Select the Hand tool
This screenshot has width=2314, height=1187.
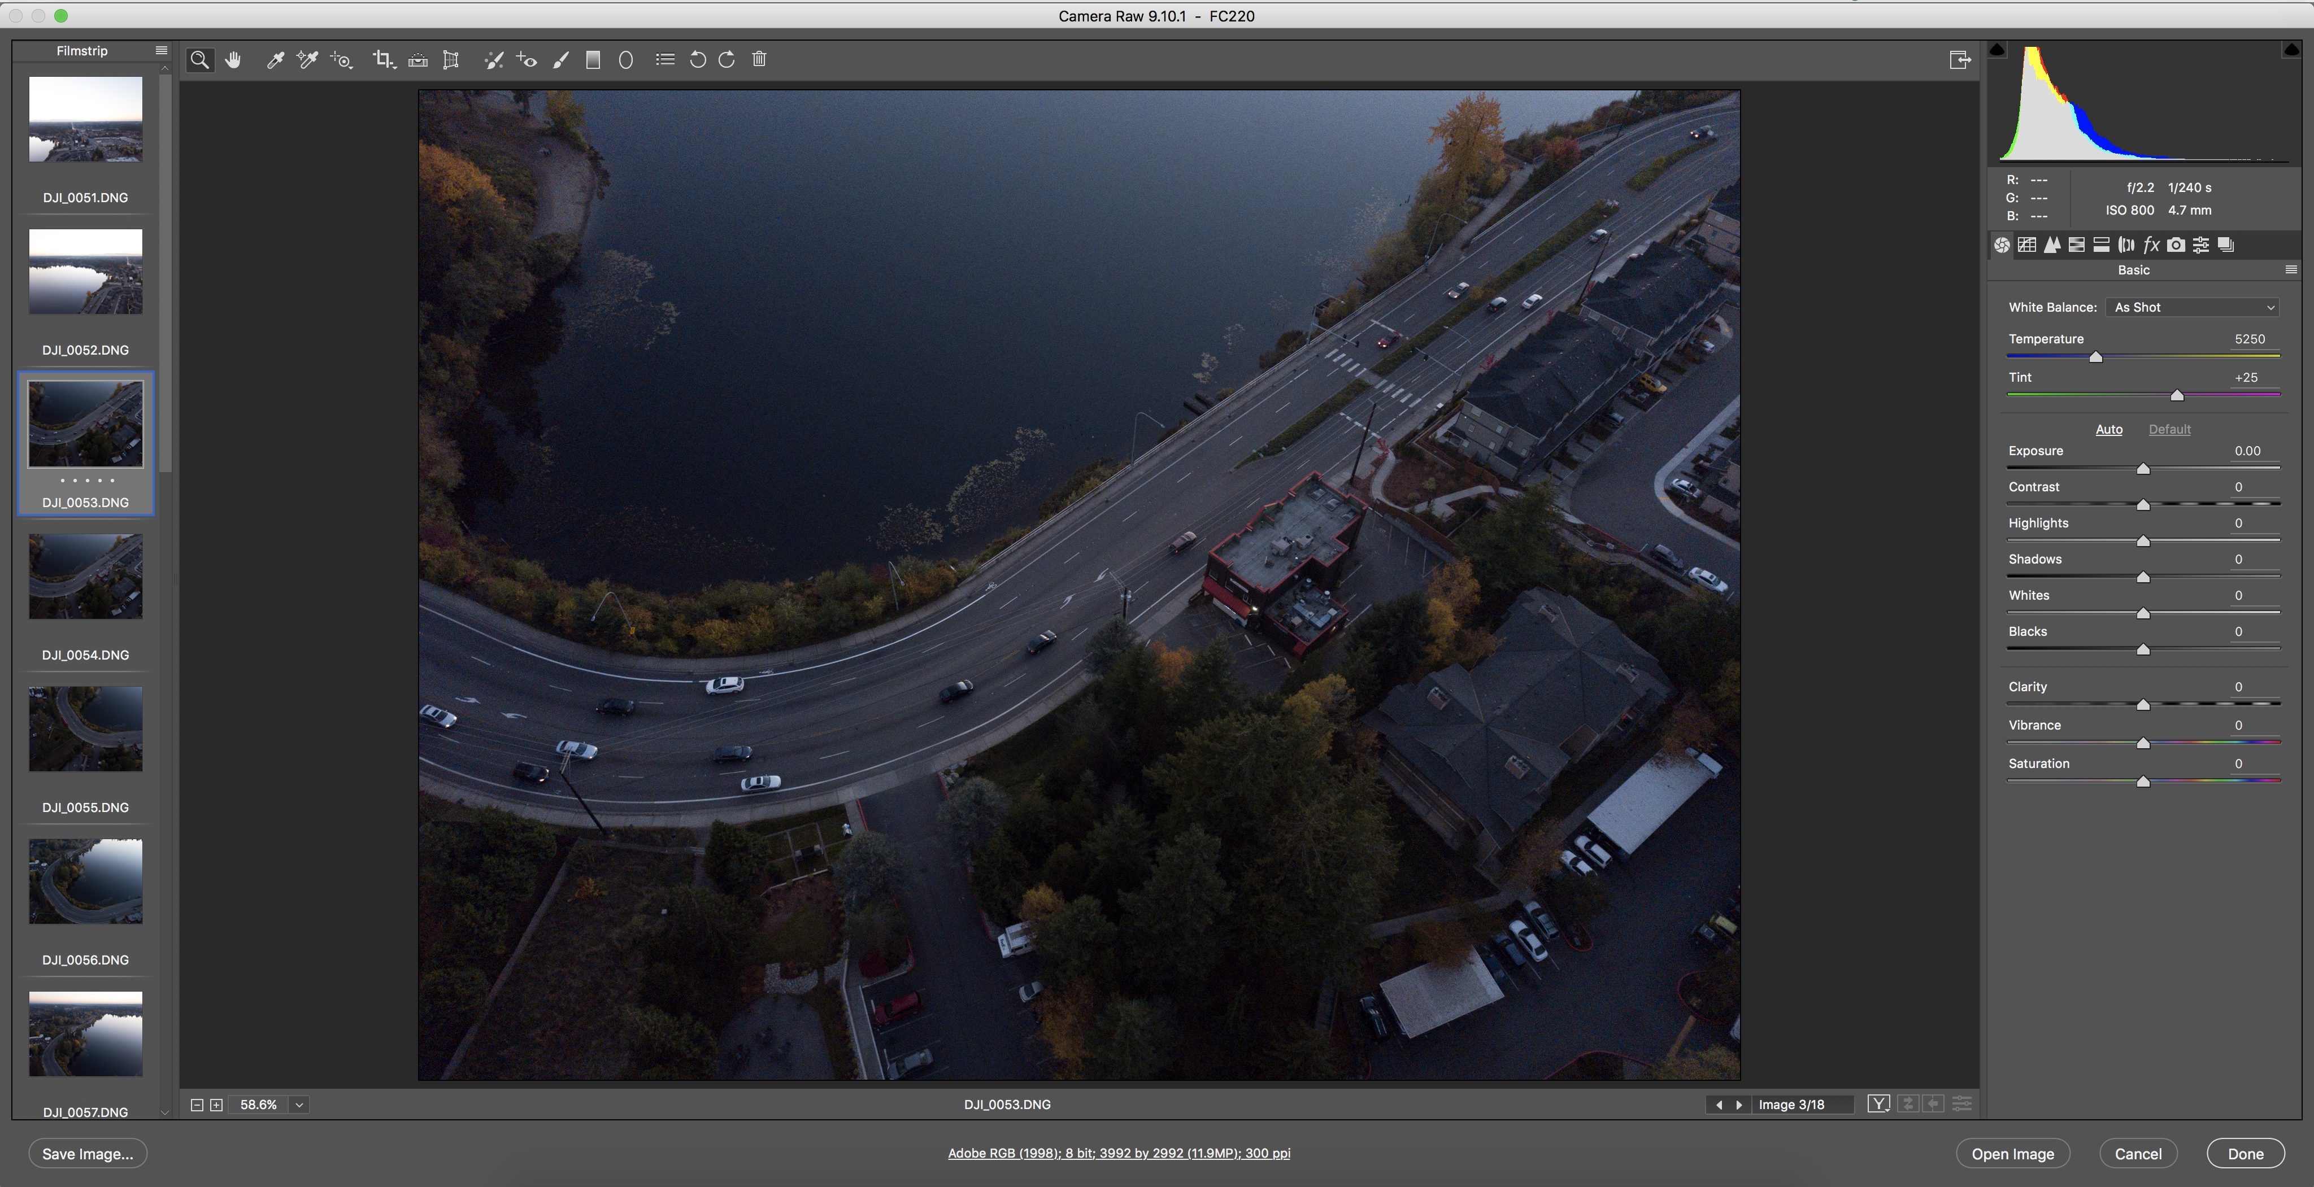click(x=233, y=59)
